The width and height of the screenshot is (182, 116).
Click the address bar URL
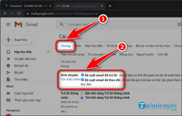point(64,14)
